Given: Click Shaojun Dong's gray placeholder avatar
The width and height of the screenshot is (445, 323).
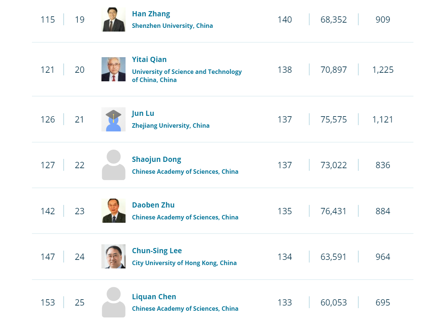Looking at the screenshot, I should pyautogui.click(x=114, y=165).
